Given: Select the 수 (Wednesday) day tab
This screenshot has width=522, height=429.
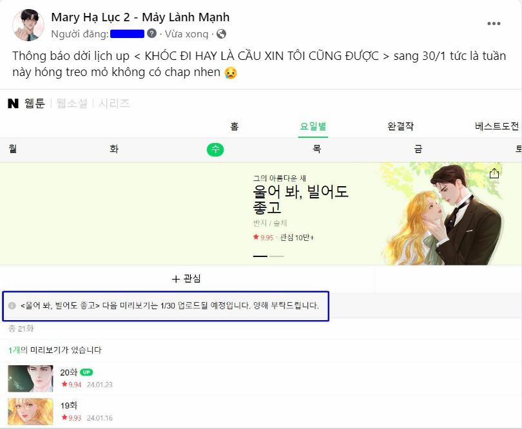Looking at the screenshot, I should (215, 149).
